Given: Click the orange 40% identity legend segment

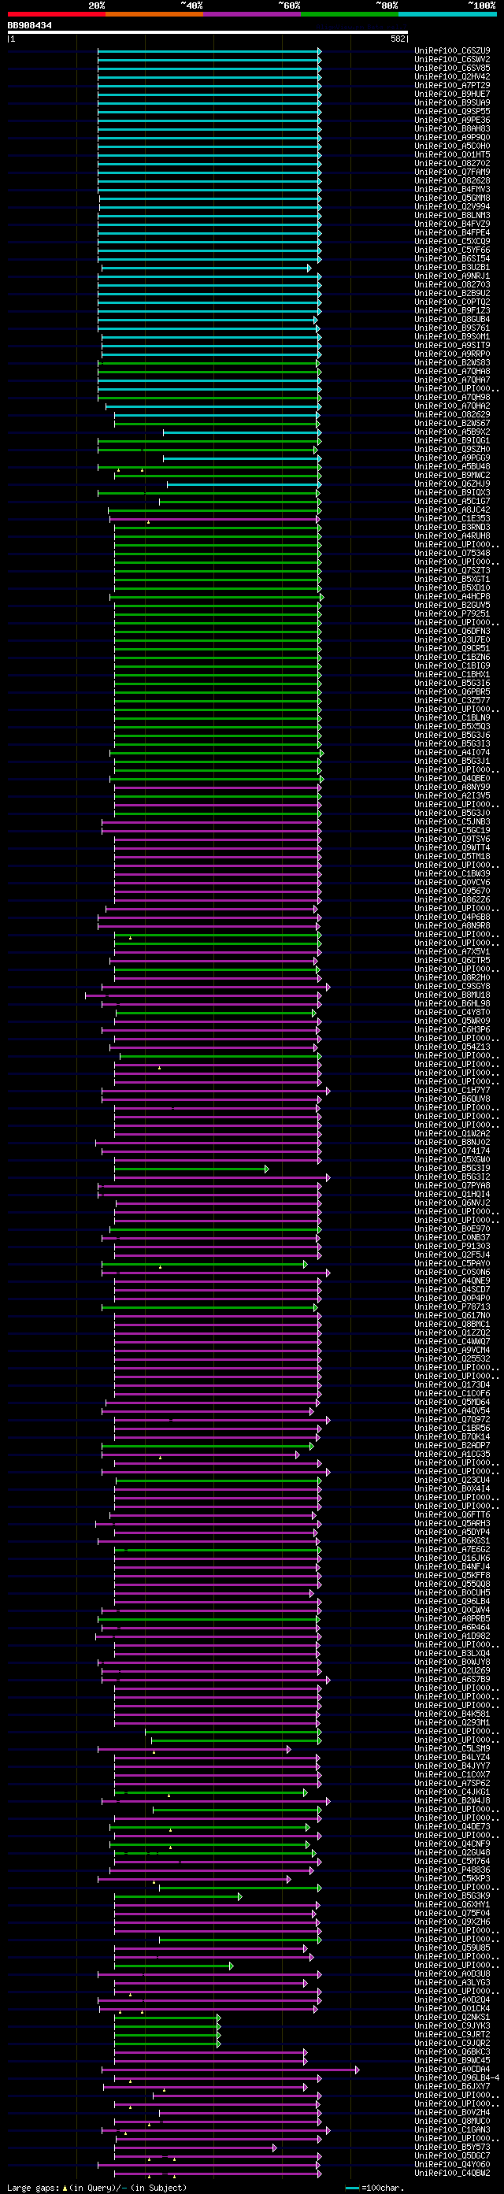Looking at the screenshot, I should tap(154, 14).
